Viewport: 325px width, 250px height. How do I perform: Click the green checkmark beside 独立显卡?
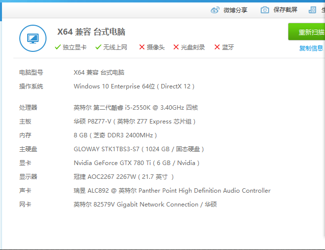click(x=58, y=47)
